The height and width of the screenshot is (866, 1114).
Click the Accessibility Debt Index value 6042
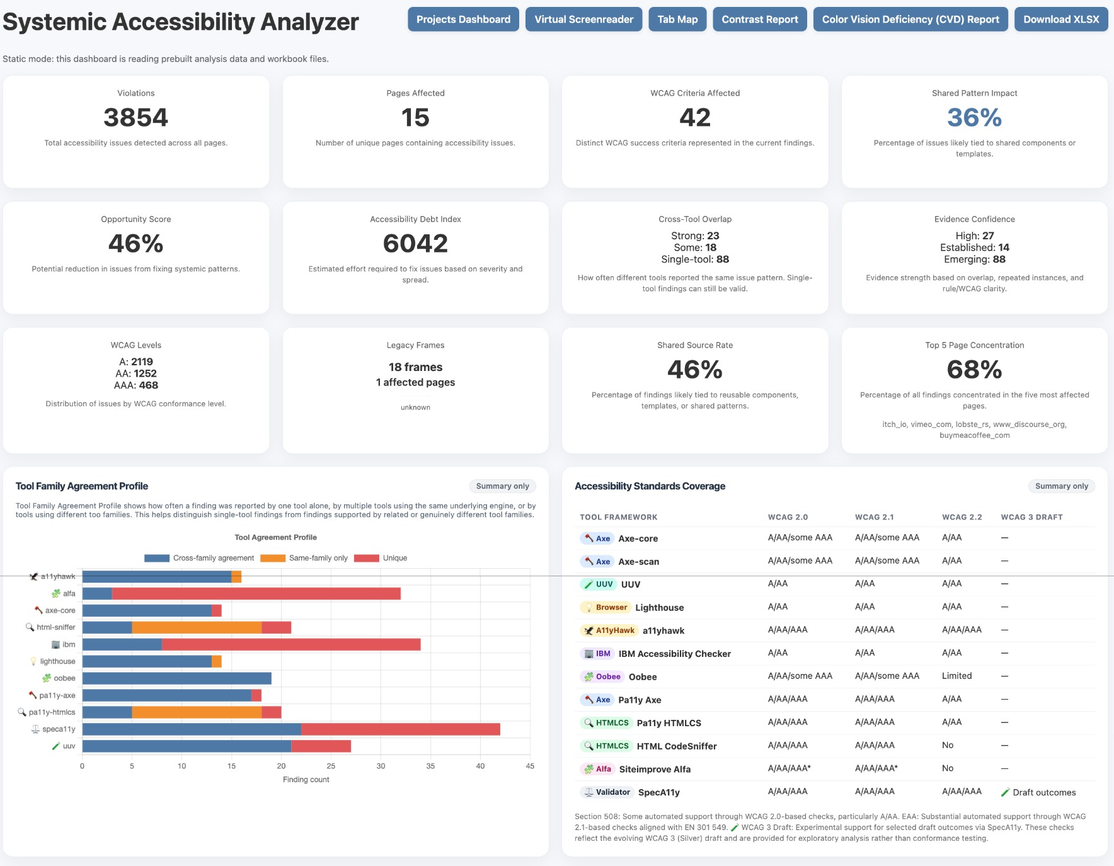click(x=415, y=244)
